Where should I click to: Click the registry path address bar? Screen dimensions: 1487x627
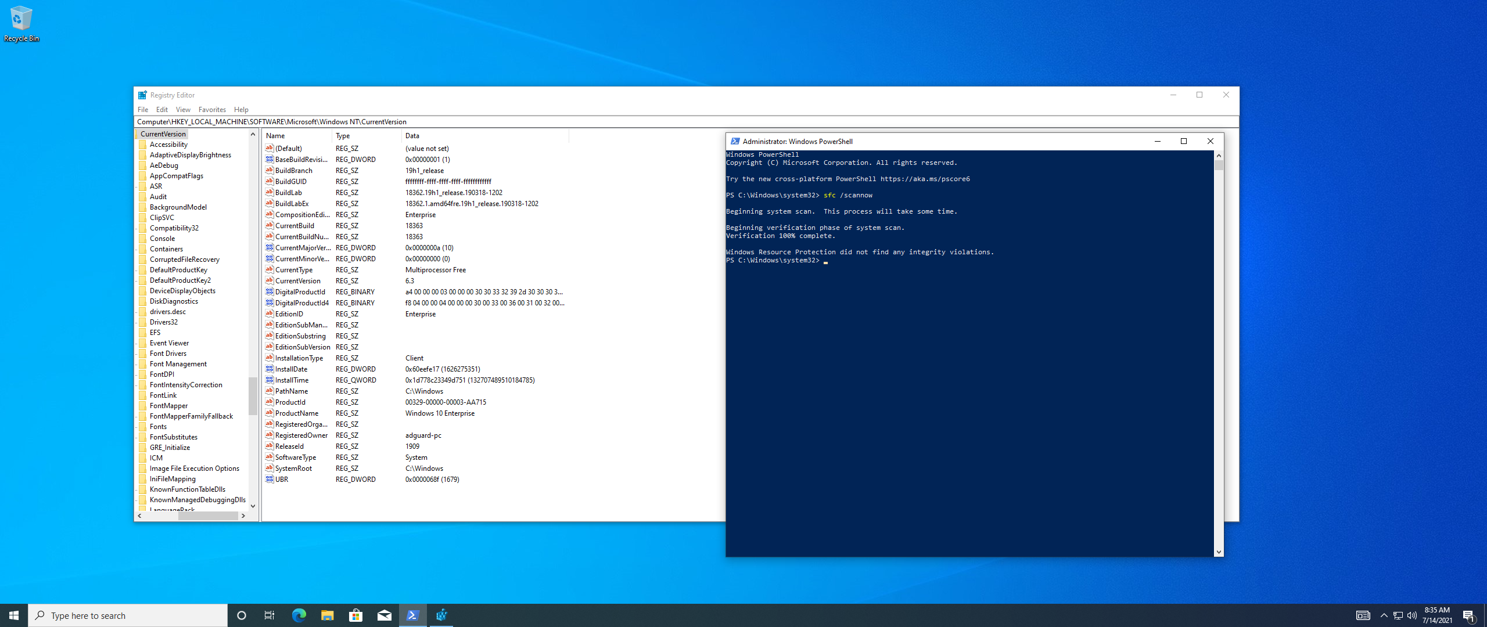click(x=686, y=122)
